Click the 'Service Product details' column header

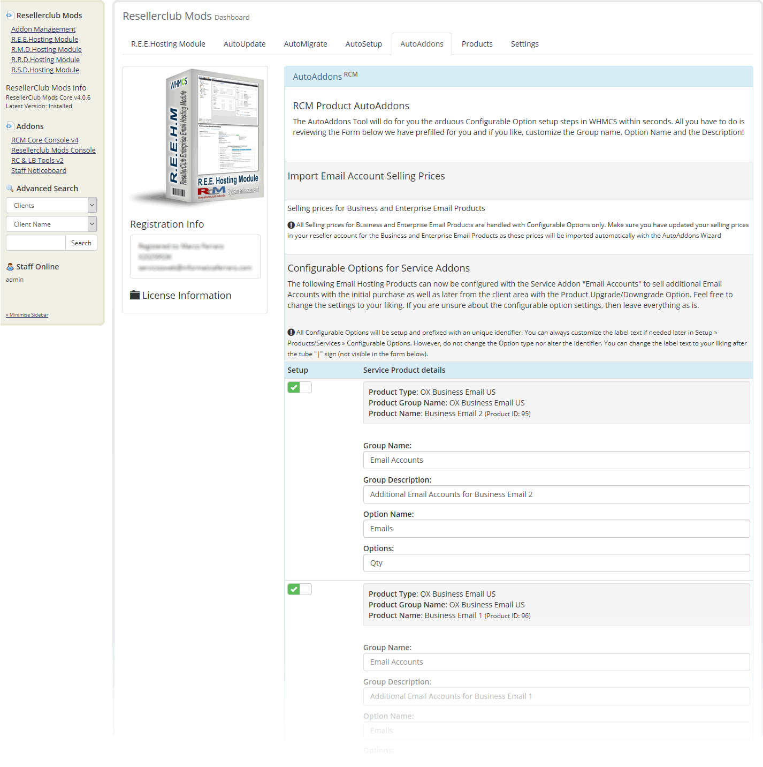tap(404, 370)
